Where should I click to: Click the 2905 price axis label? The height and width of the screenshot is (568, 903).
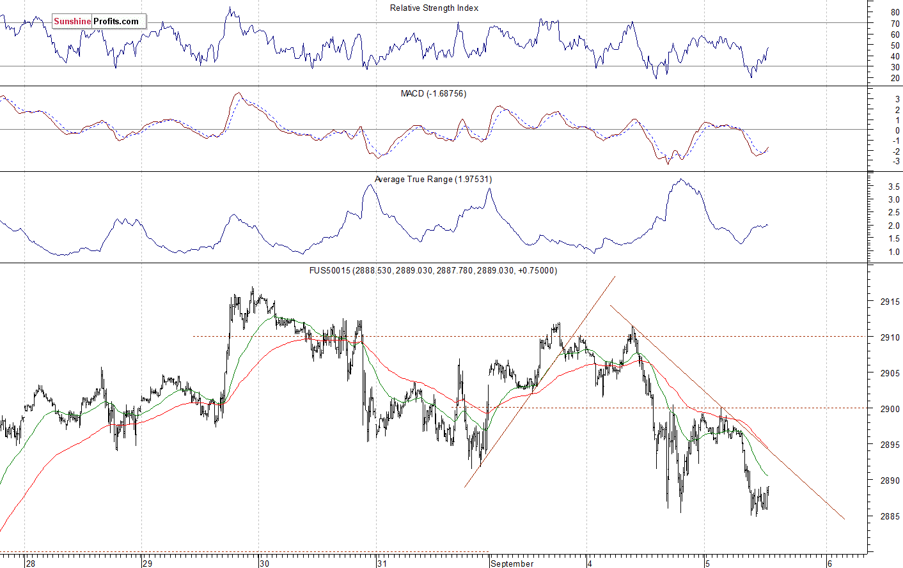tap(890, 373)
